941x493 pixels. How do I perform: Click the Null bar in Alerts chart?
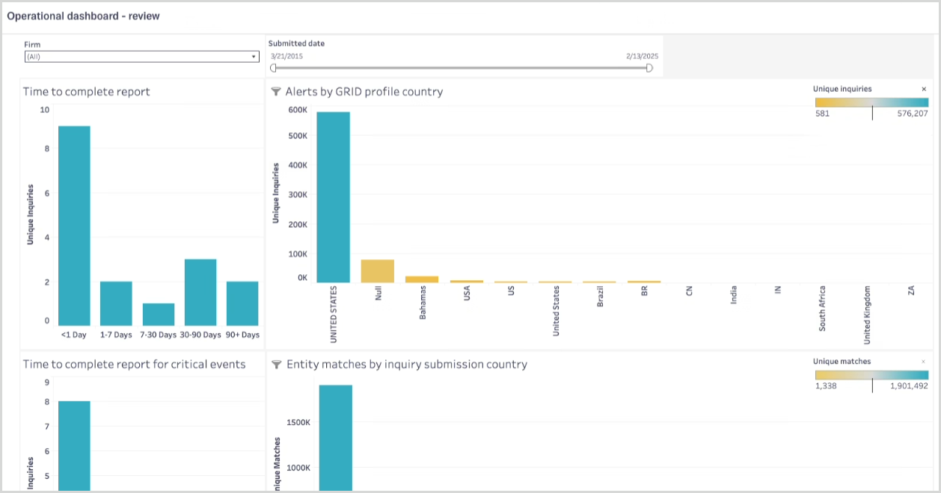pos(377,271)
